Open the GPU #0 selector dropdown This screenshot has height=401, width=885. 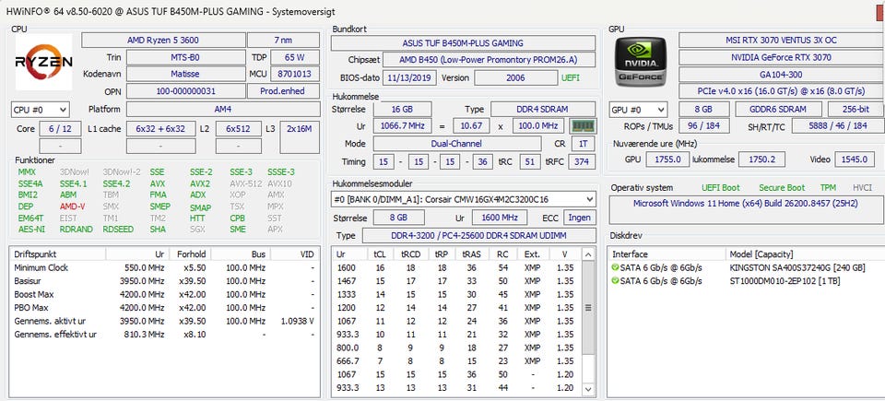click(638, 110)
